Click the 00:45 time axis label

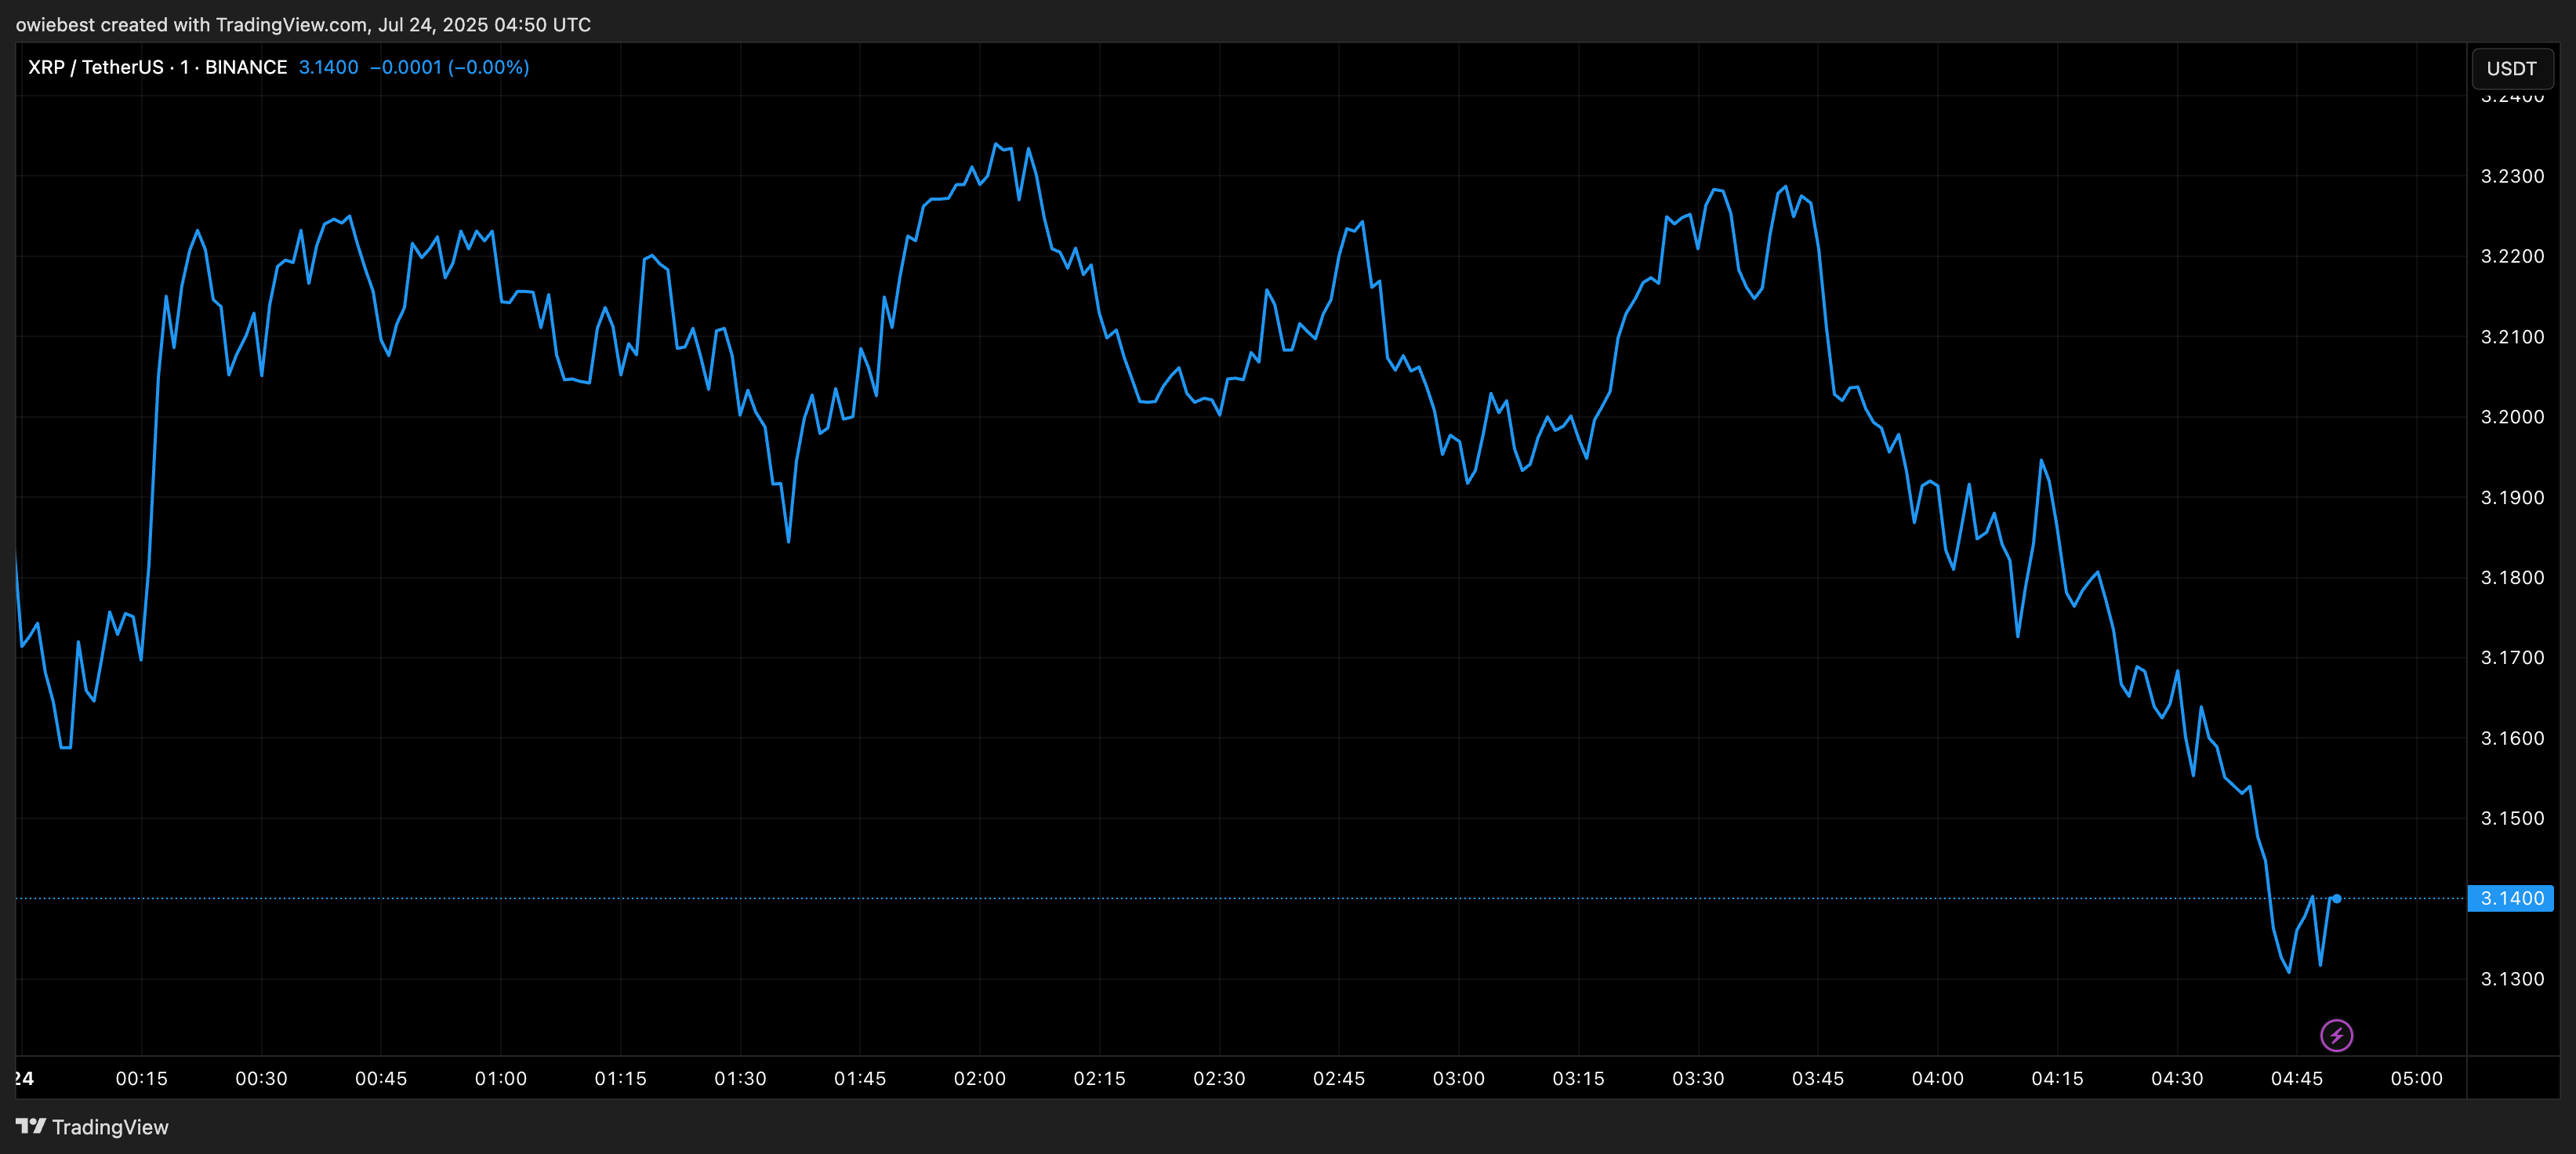click(381, 1078)
